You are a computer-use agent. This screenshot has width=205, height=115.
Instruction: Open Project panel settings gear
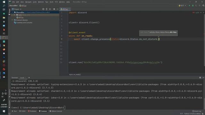click(54, 9)
